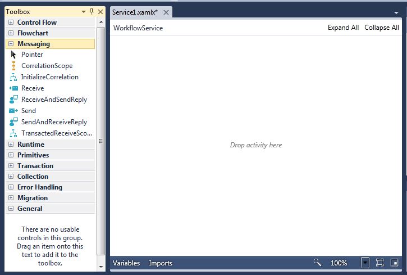Expand the Flowchart group

[x=11, y=33]
